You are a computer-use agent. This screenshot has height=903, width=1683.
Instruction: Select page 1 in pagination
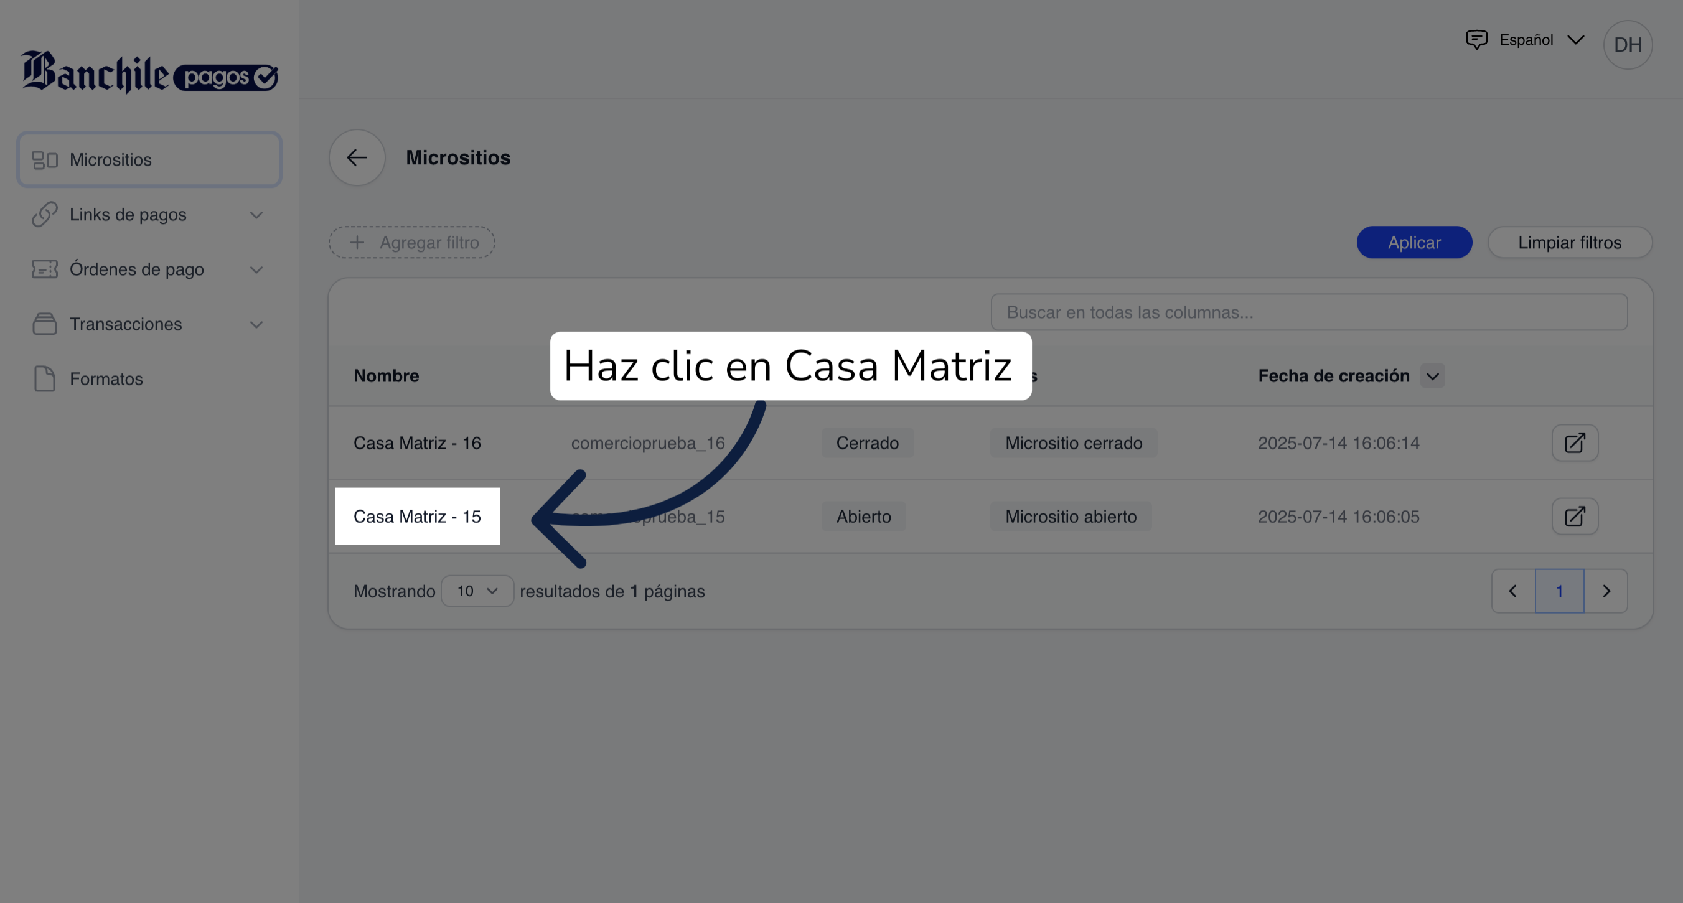click(x=1560, y=591)
